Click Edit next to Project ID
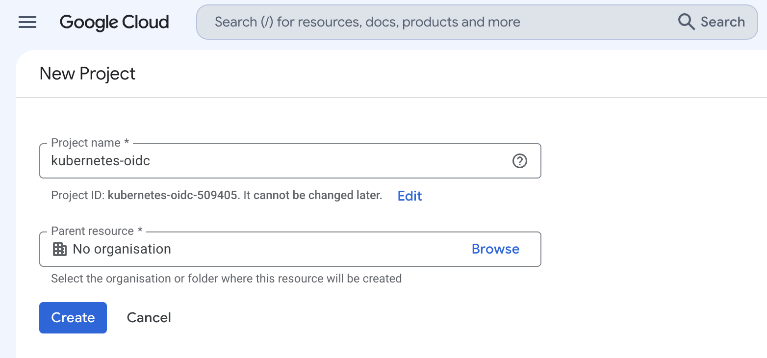767x358 pixels. [409, 196]
